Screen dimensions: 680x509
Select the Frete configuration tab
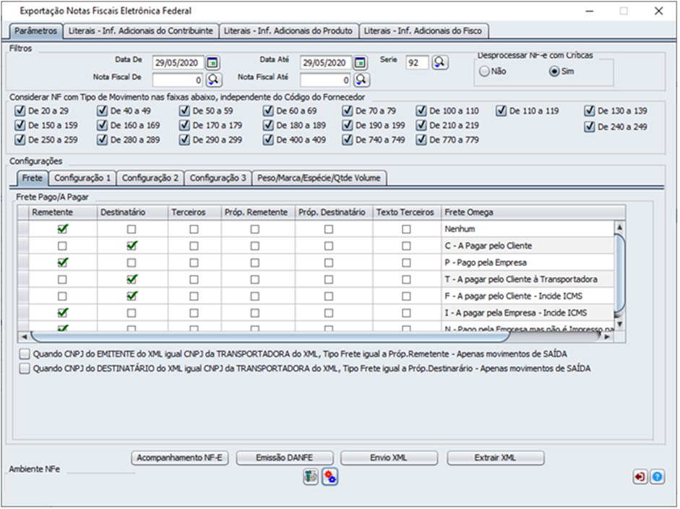[x=33, y=178]
